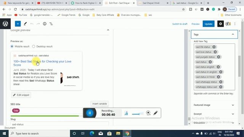
Task: Open the Windows Start menu
Action: tap(4, 134)
